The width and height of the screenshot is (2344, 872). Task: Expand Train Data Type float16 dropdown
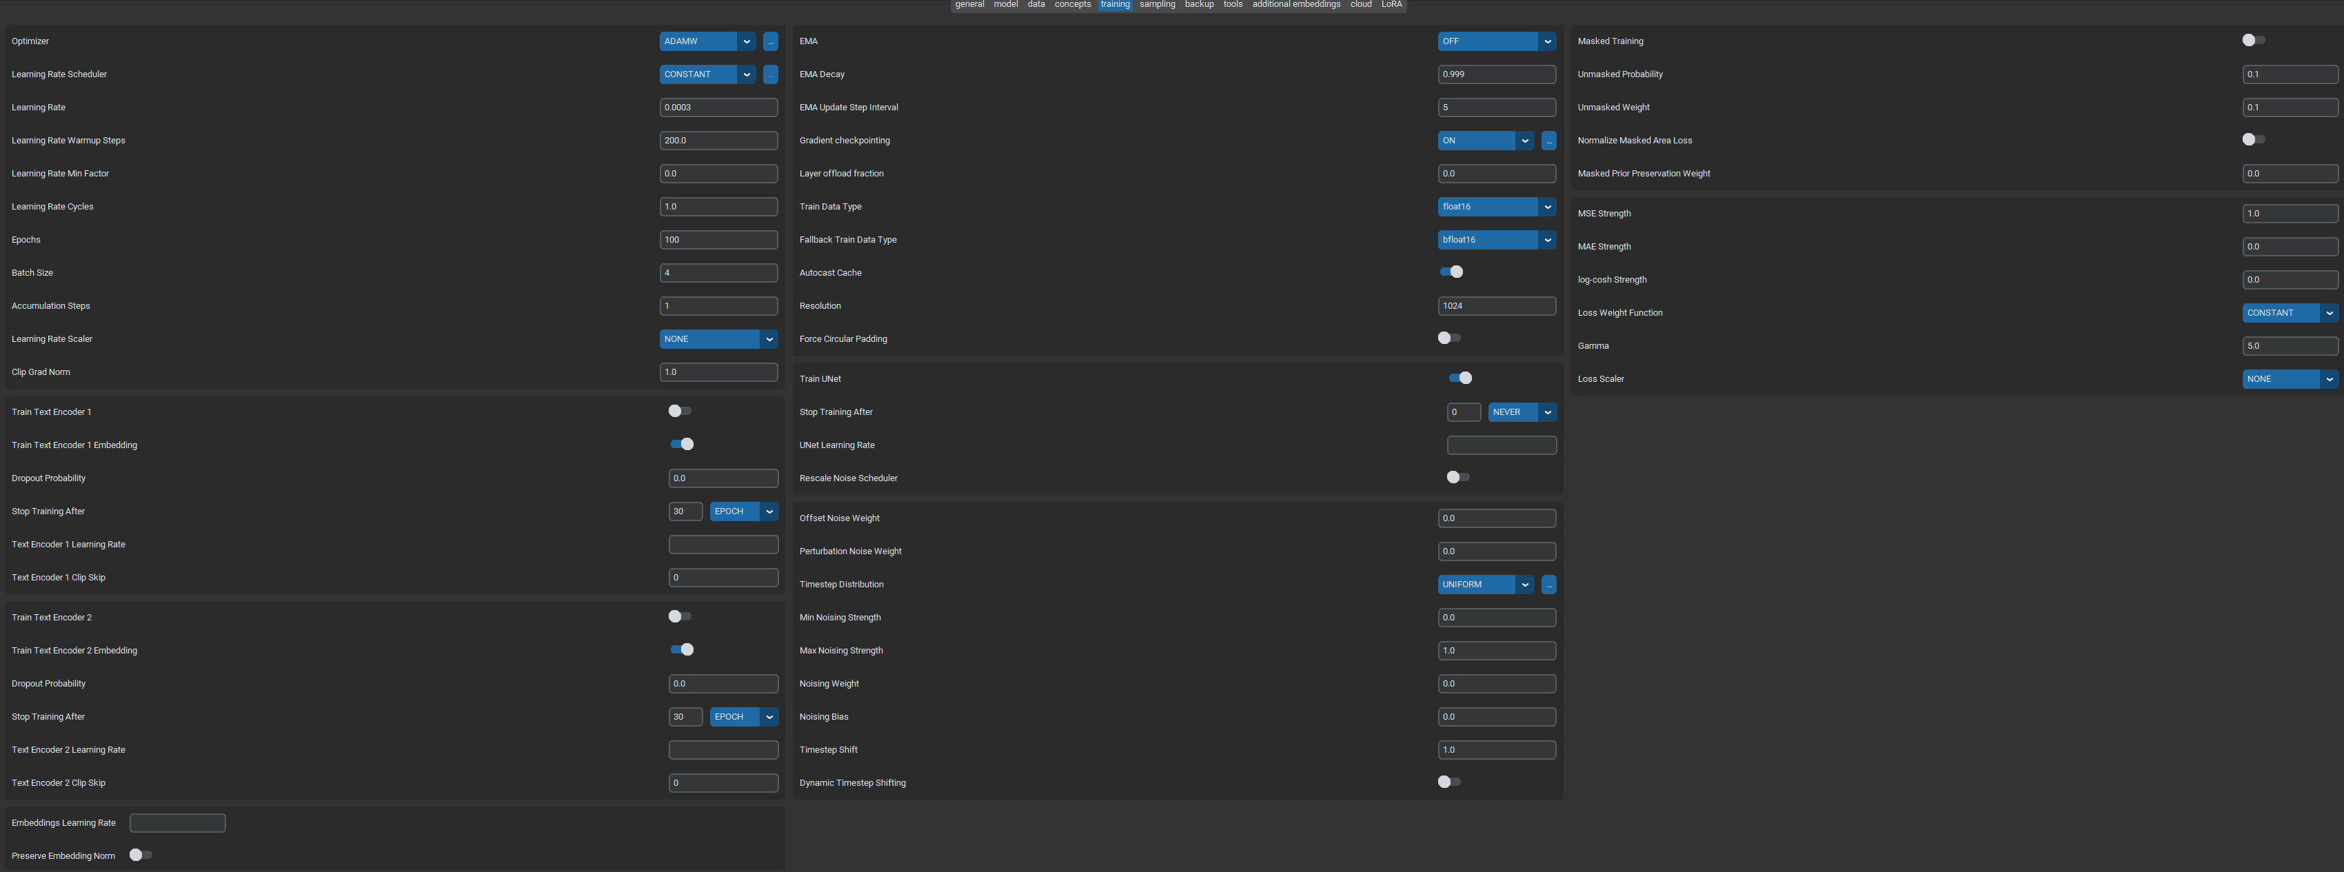click(x=1496, y=207)
